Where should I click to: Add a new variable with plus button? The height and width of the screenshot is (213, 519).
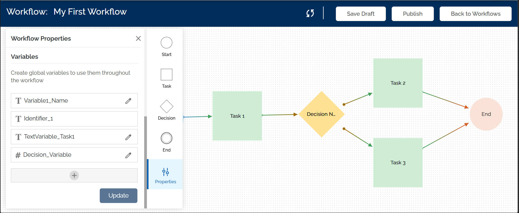coord(74,175)
